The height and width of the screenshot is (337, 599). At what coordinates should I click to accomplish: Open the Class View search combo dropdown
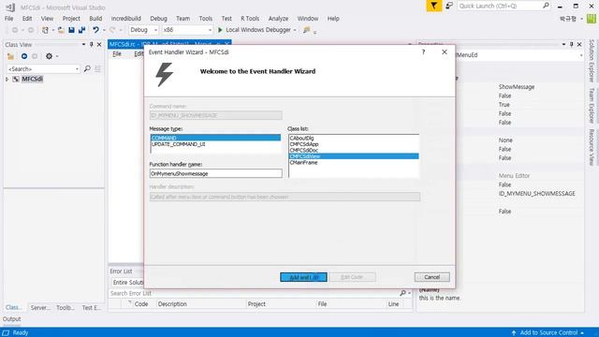pos(77,68)
